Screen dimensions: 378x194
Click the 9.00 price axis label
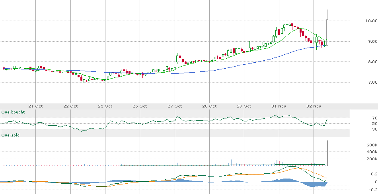372,41
